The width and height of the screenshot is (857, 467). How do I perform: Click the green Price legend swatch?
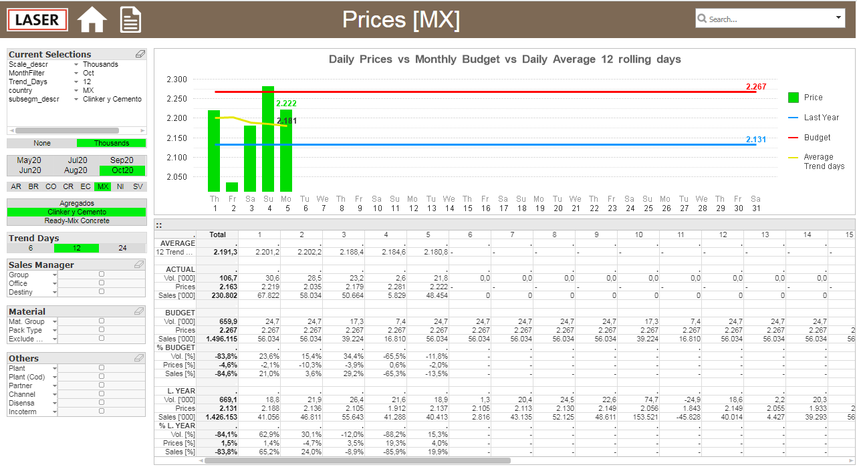(x=794, y=98)
